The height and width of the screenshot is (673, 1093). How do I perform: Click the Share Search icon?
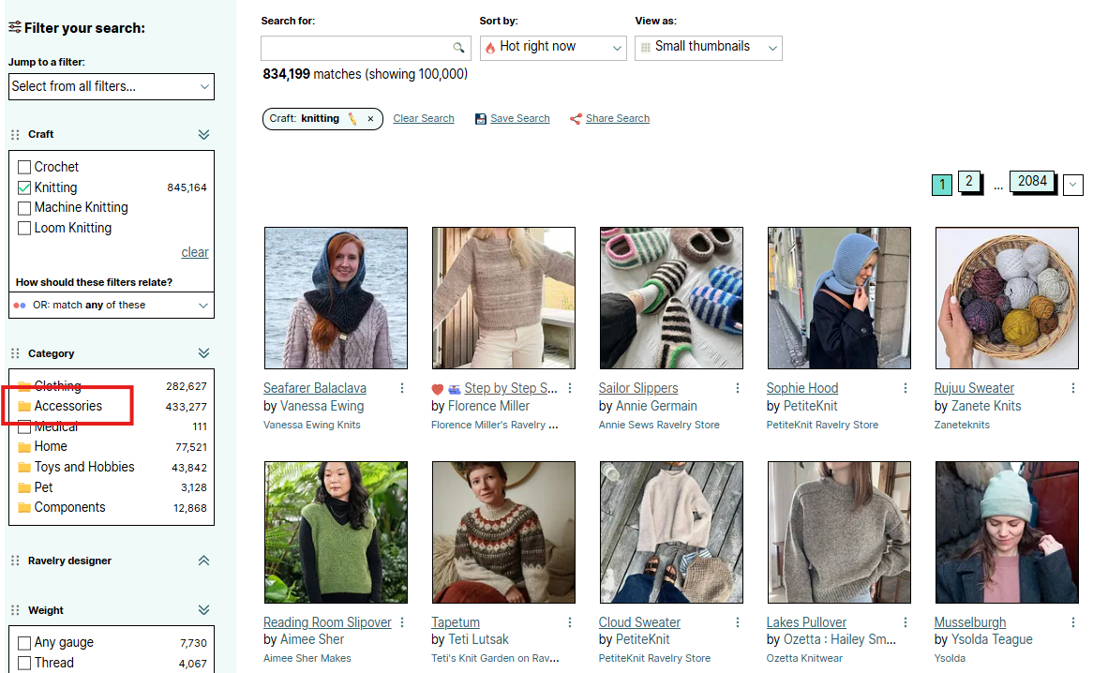click(x=576, y=119)
